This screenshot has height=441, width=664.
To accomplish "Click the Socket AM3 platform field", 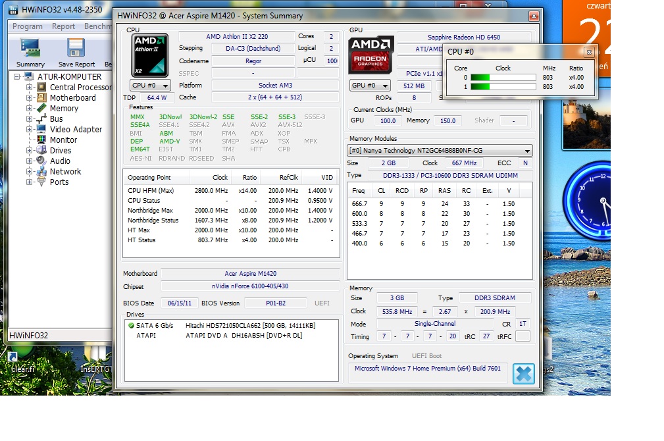I will coord(275,85).
